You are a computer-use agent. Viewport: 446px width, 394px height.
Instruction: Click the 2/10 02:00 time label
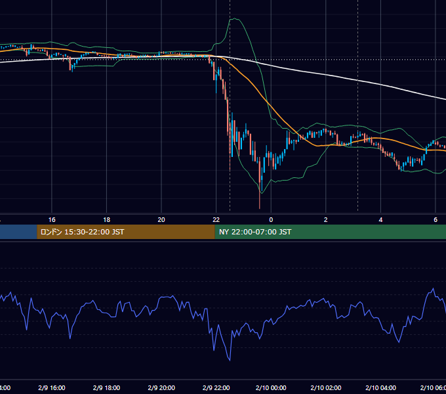coord(326,387)
